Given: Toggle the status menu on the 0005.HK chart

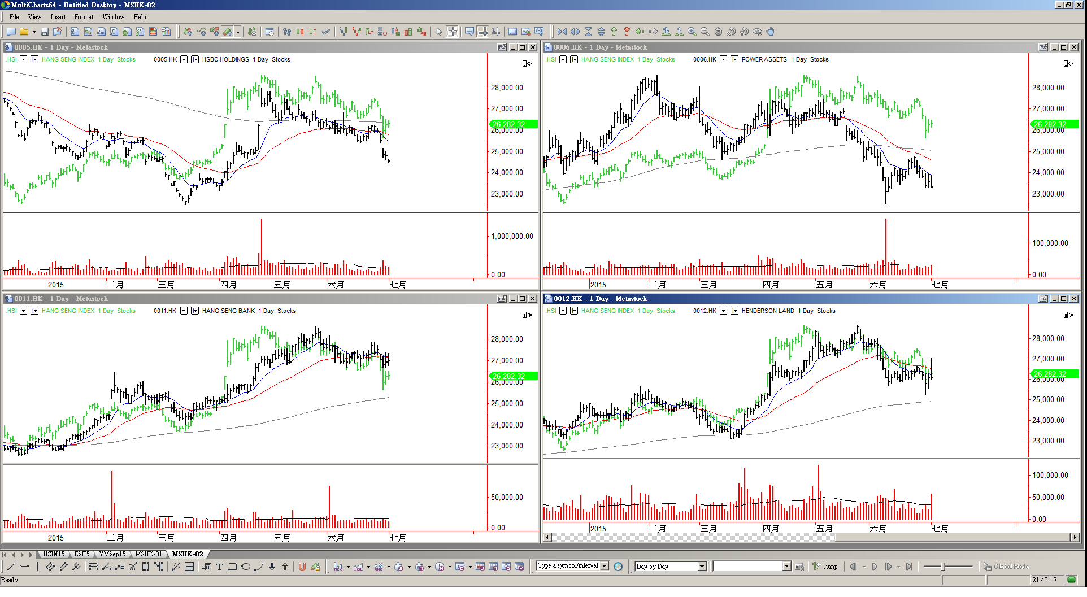Looking at the screenshot, I should 527,63.
